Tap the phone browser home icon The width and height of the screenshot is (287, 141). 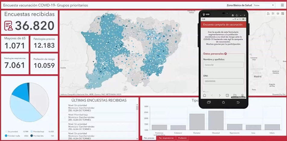point(204,95)
